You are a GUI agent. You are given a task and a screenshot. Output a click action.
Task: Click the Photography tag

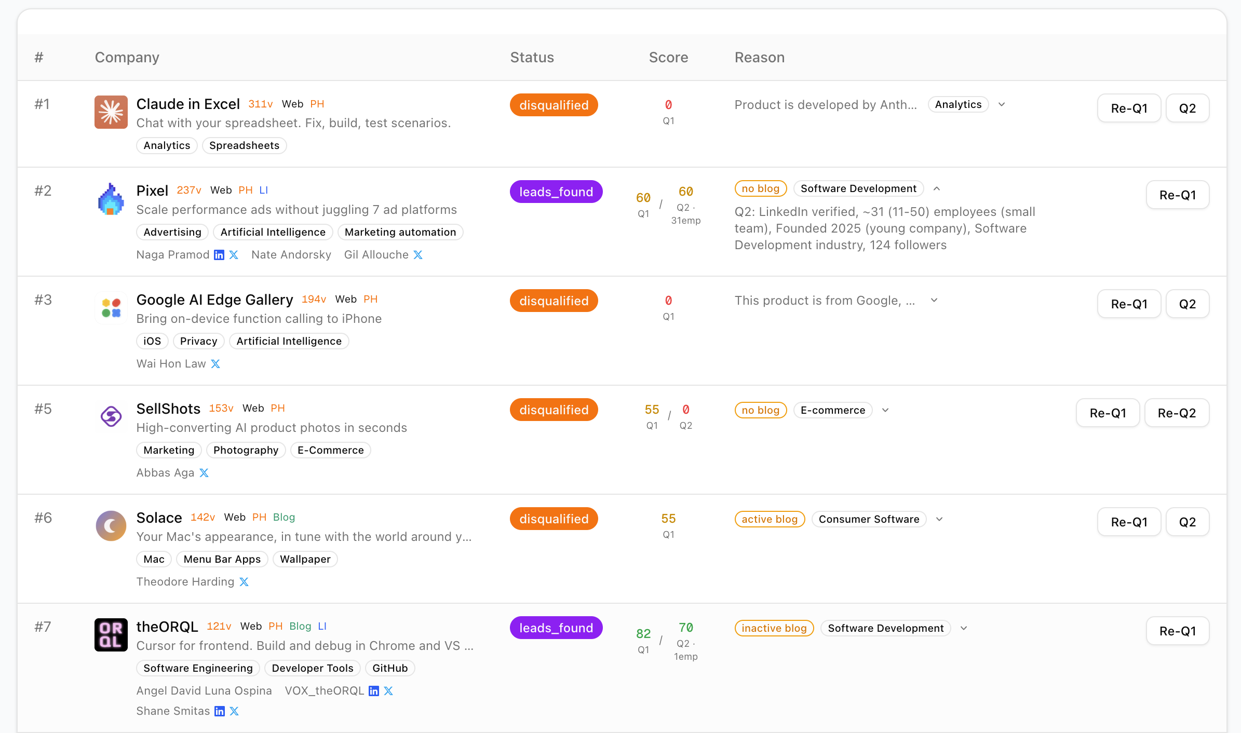[246, 450]
